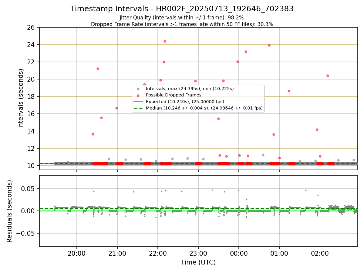Select the Jitter Quality 98.2% subtitle line
Viewport: 364px width, 273px height.
182,18
